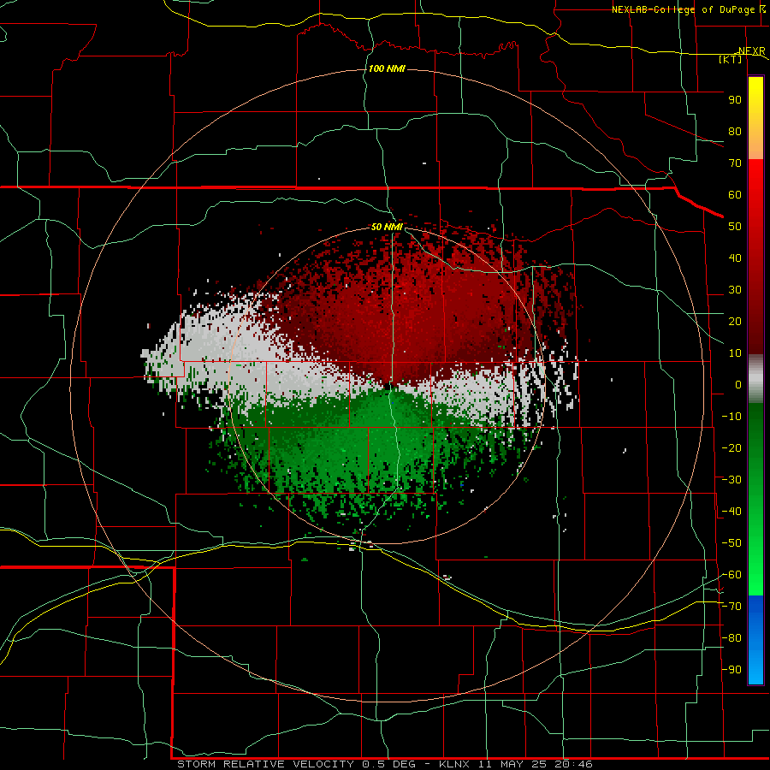Click the -70 value on the velocity scale
Viewport: 770px width, 770px height.
(x=731, y=607)
